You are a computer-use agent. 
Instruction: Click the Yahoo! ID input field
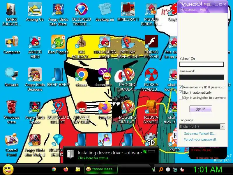click(x=202, y=64)
